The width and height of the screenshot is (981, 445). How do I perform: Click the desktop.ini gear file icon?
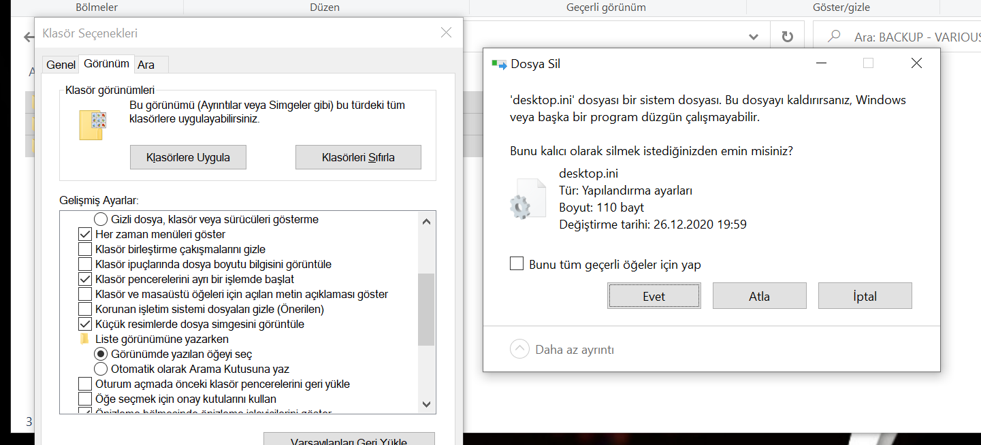528,199
